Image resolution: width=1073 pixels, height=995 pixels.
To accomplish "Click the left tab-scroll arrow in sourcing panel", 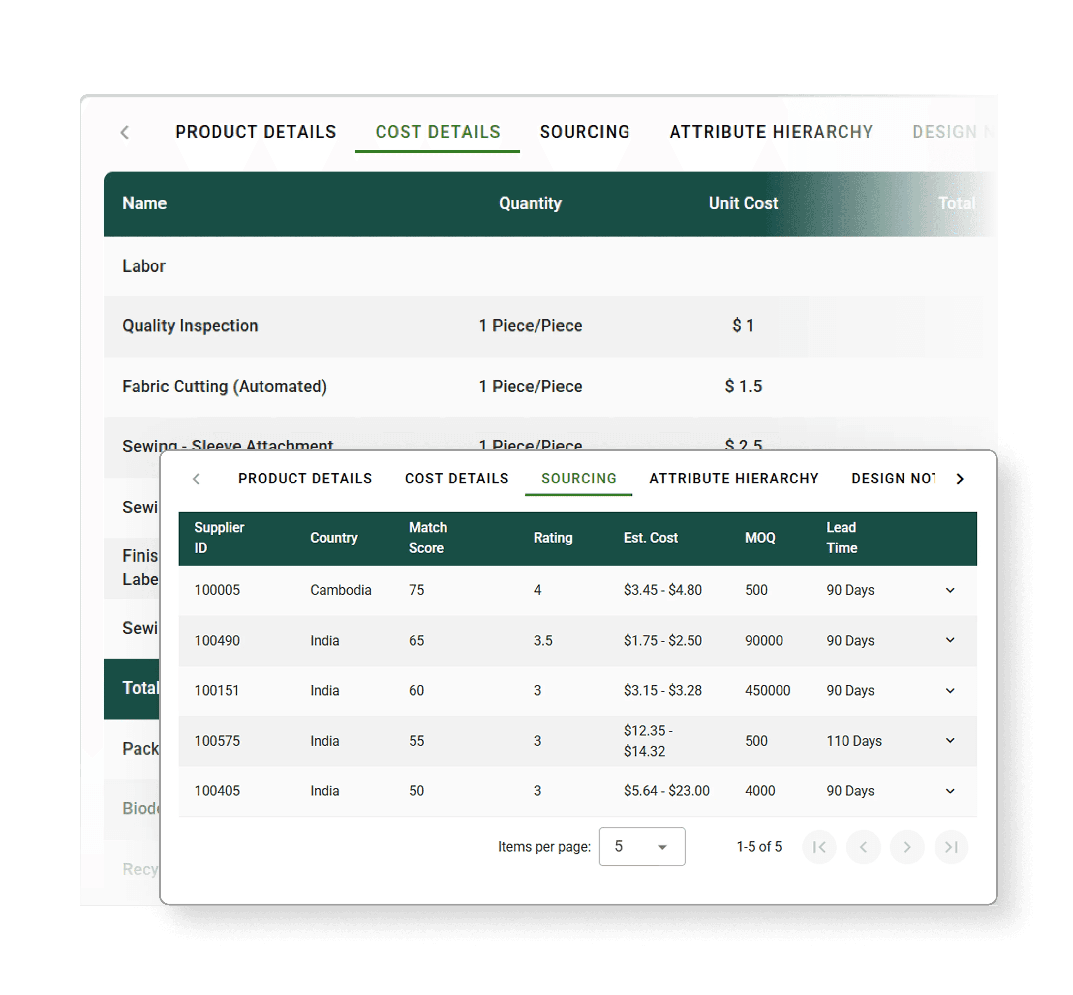I will [197, 479].
